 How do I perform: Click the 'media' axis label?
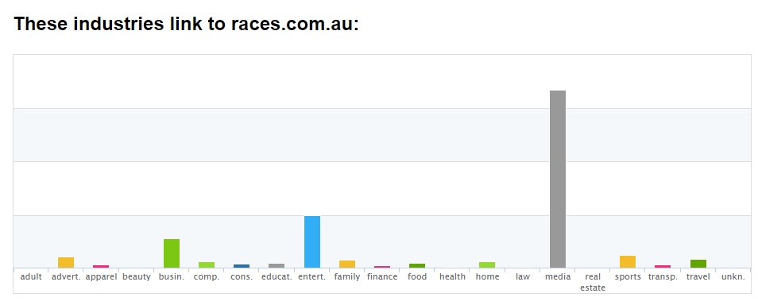558,277
